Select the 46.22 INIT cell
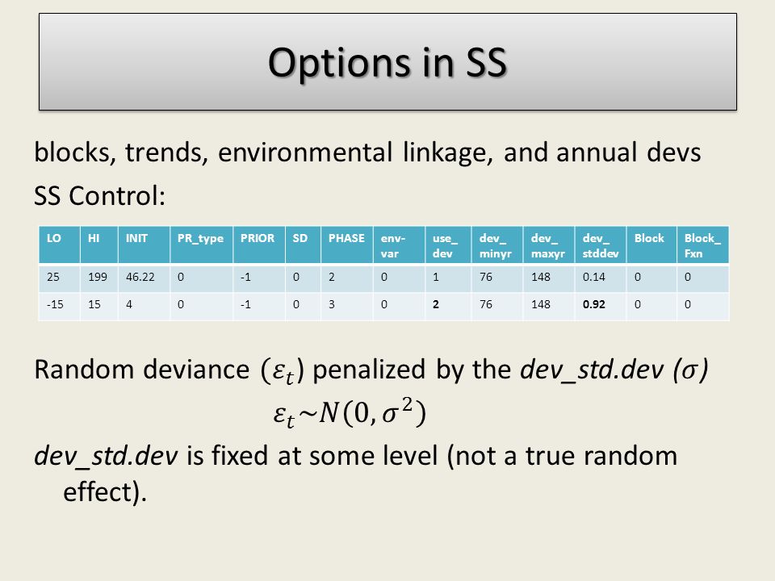Image resolution: width=775 pixels, height=581 pixels. click(x=144, y=278)
